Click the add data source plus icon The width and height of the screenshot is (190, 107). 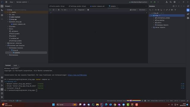click(x=150, y=10)
